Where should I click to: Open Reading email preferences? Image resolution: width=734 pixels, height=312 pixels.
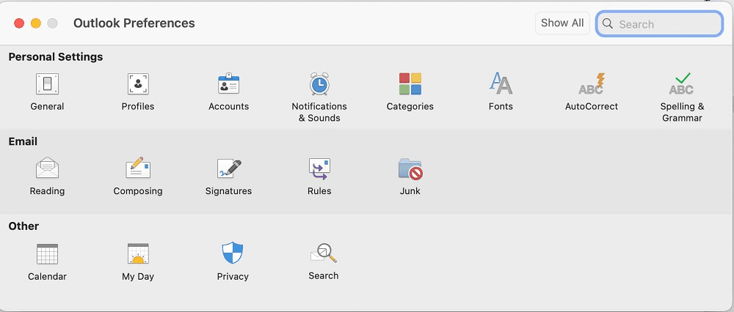[47, 170]
